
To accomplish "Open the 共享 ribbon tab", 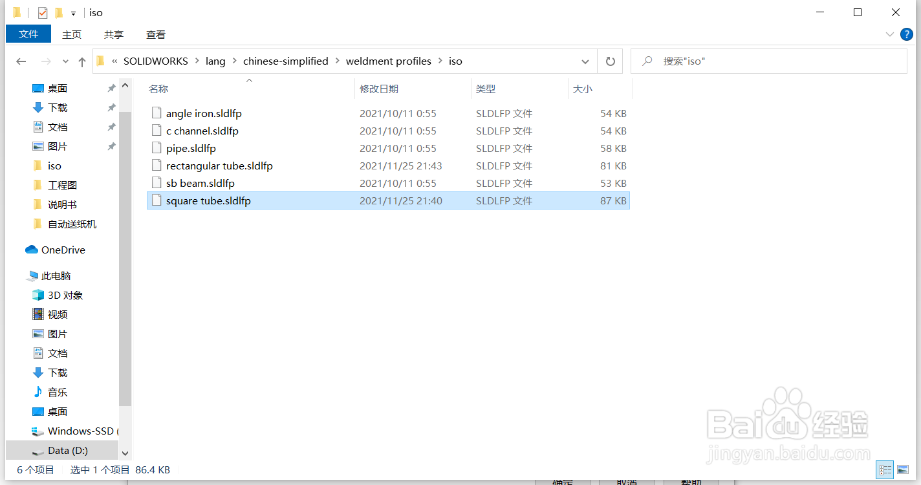I will [114, 34].
